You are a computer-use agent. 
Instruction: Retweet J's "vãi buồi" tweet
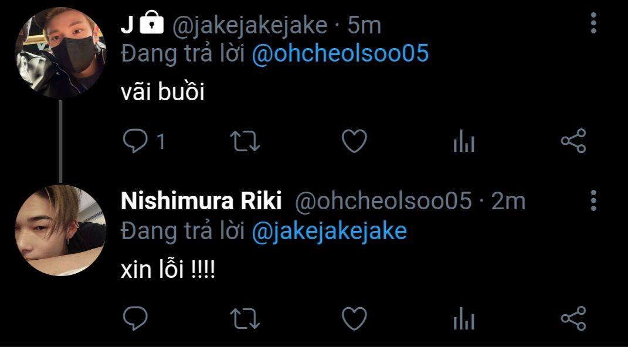245,141
